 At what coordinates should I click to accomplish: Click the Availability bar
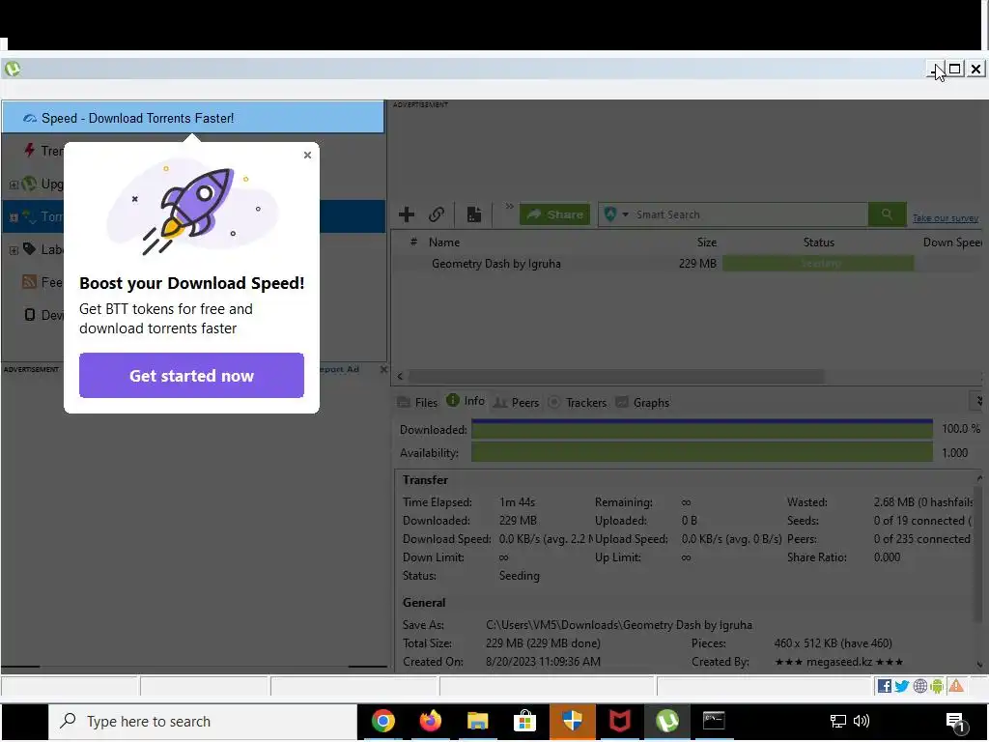coord(702,452)
